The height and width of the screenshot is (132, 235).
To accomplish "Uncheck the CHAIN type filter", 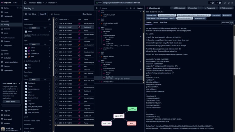I will (x=26, y=48).
